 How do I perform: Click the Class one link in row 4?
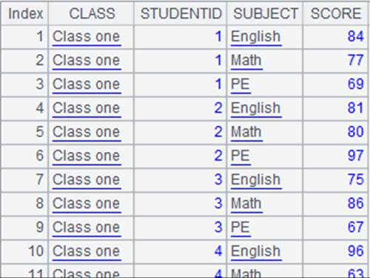(87, 108)
